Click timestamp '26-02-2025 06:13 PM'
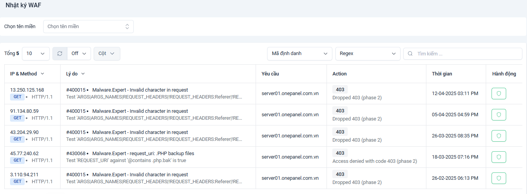The image size is (527, 194). click(455, 178)
